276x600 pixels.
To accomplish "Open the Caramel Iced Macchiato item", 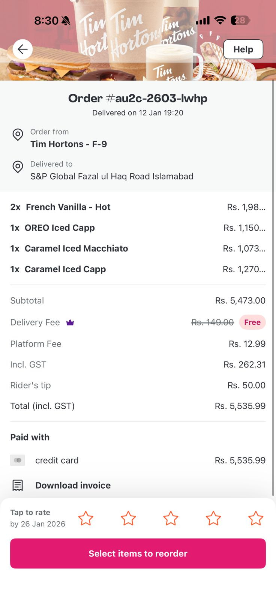I will pyautogui.click(x=76, y=248).
